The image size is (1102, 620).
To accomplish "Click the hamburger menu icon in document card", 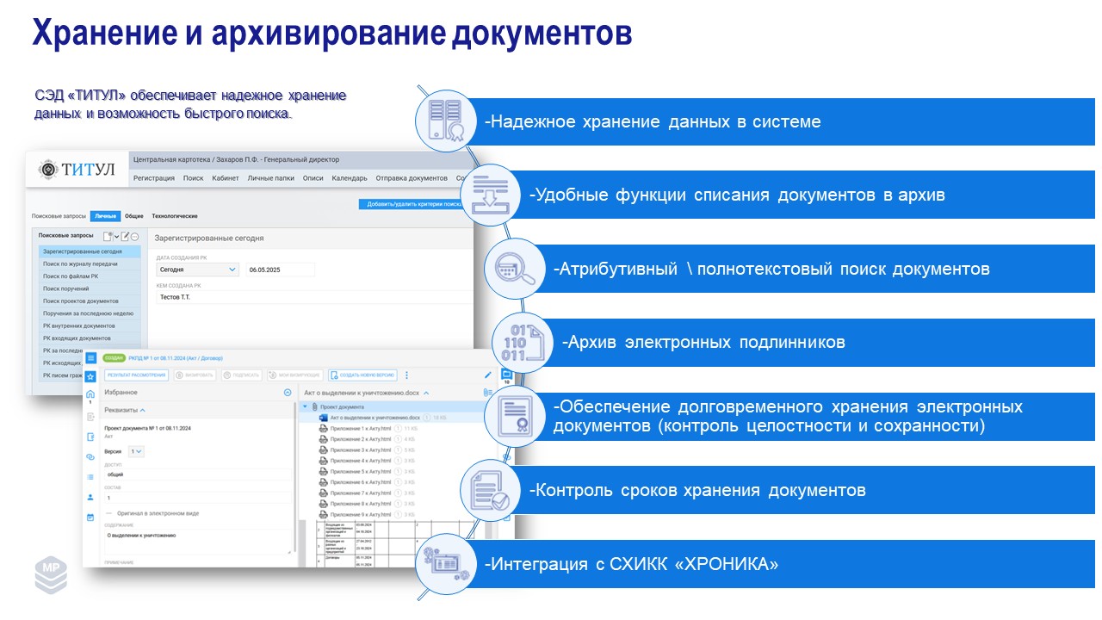I will click(90, 358).
